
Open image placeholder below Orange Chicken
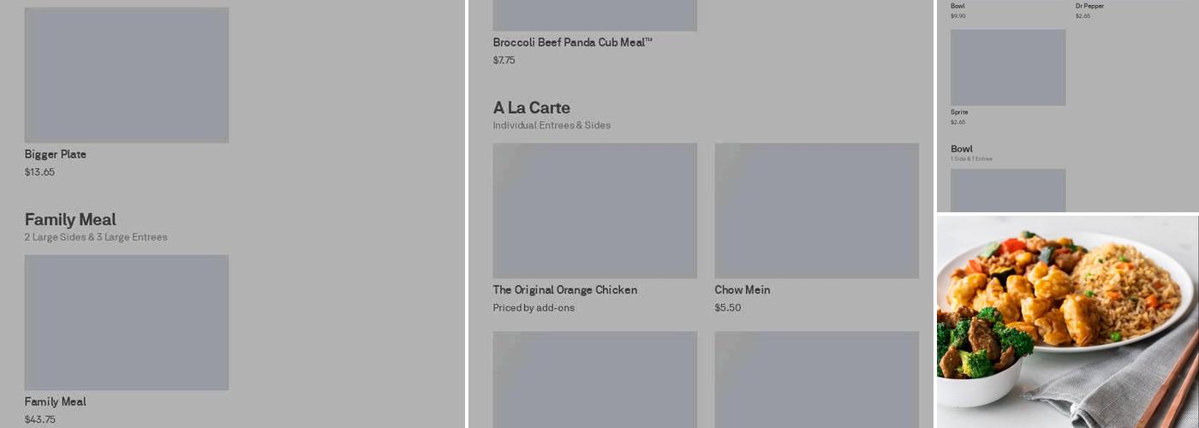[x=594, y=379]
